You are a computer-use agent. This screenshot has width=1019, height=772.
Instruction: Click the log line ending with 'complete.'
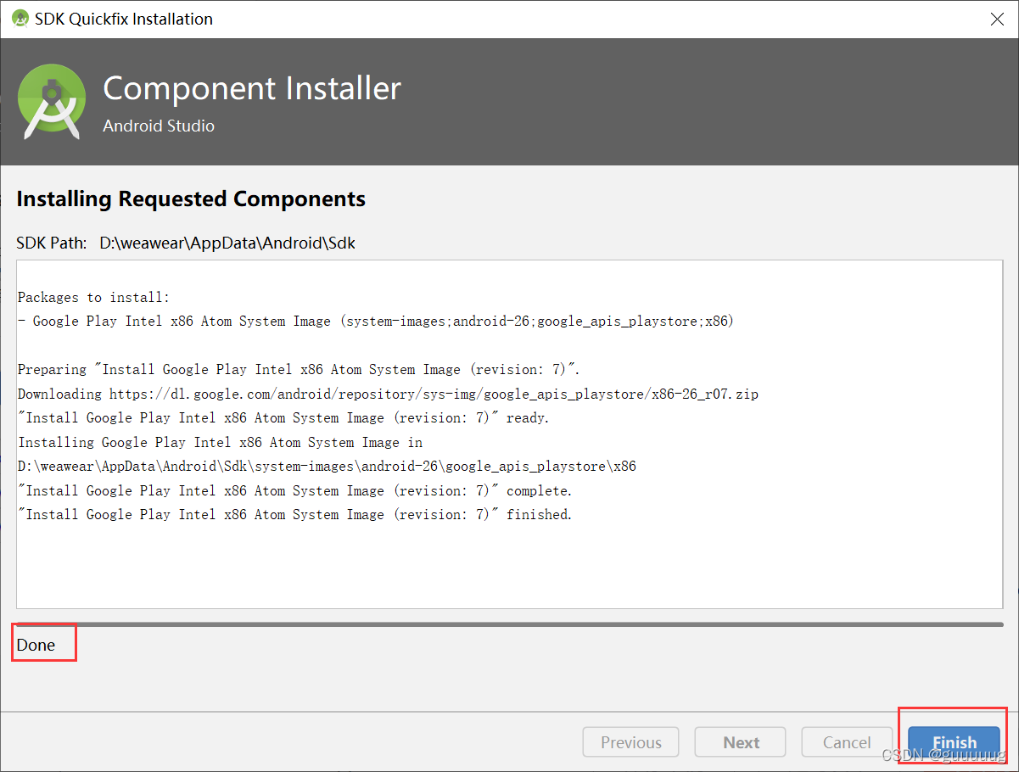click(x=295, y=490)
